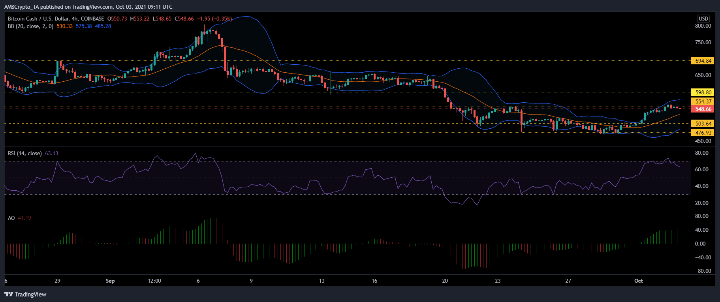Click the 694.84 price level tag
The height and width of the screenshot is (302, 720).
[x=703, y=61]
